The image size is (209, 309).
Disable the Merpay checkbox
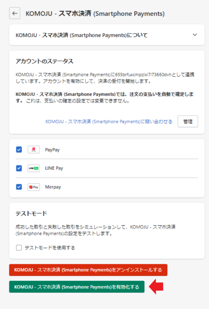pyautogui.click(x=19, y=187)
